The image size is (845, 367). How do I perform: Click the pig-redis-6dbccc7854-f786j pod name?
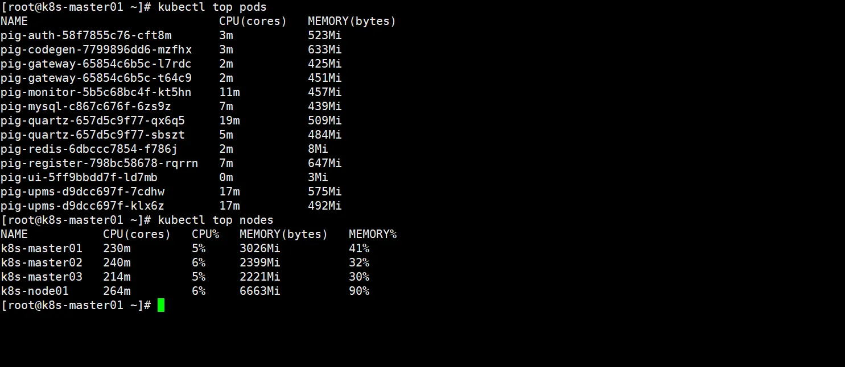[x=89, y=149]
